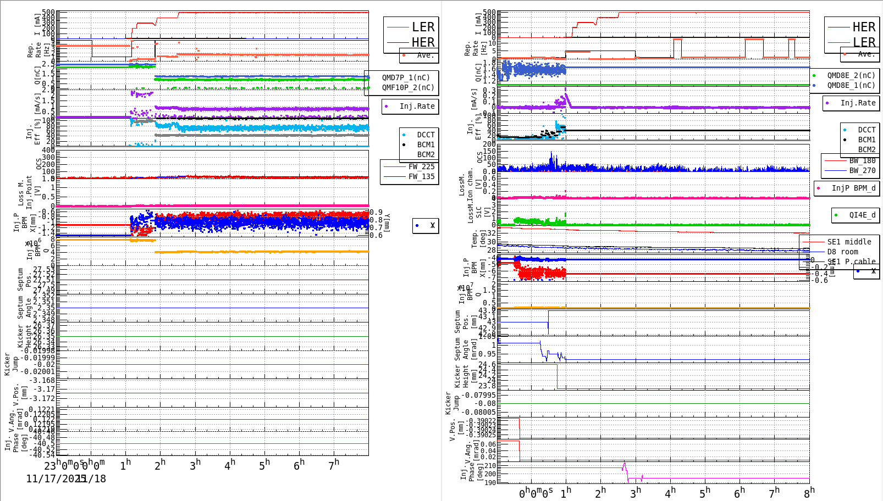Click the 5h time tick on the right plot

(705, 493)
